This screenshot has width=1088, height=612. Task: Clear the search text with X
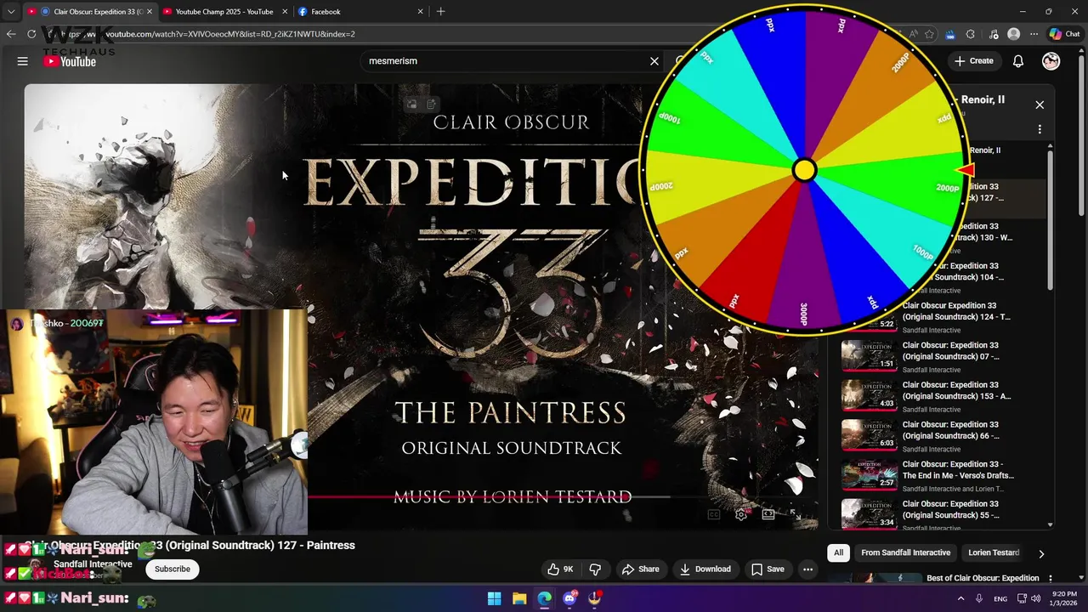pyautogui.click(x=654, y=61)
